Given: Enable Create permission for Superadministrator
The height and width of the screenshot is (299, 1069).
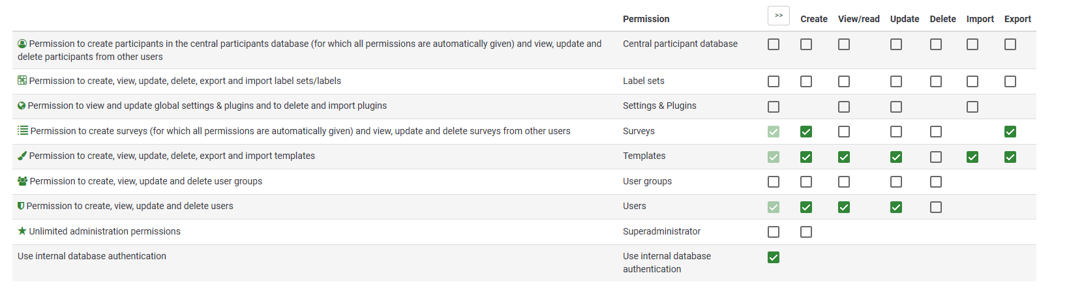Looking at the screenshot, I should (806, 232).
